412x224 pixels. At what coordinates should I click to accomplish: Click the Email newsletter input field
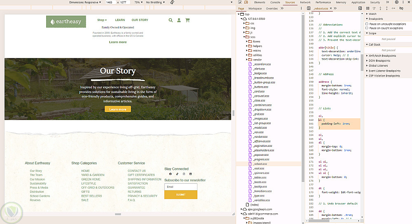pyautogui.click(x=181, y=187)
